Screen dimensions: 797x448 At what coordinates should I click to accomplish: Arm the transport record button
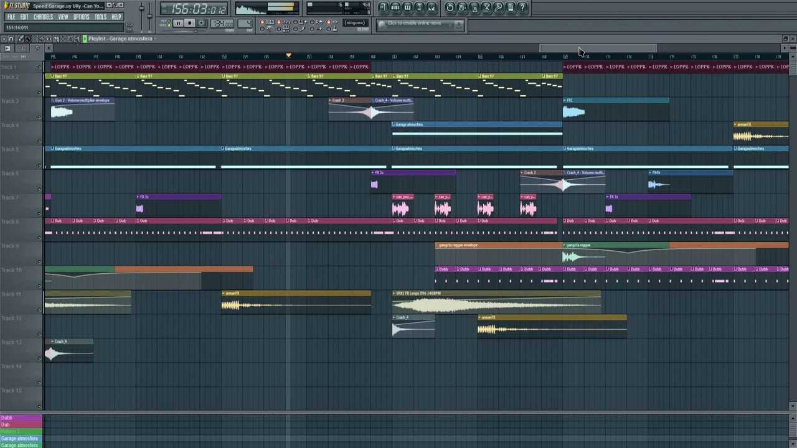[x=201, y=23]
